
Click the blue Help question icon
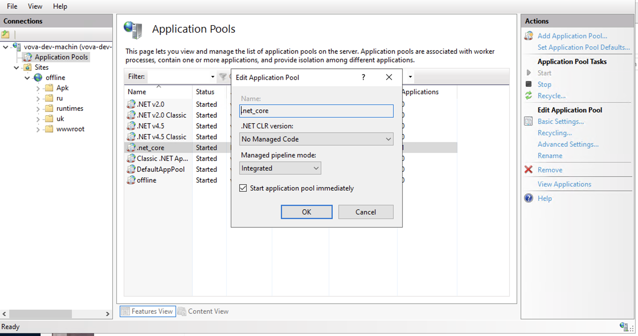[x=529, y=198]
